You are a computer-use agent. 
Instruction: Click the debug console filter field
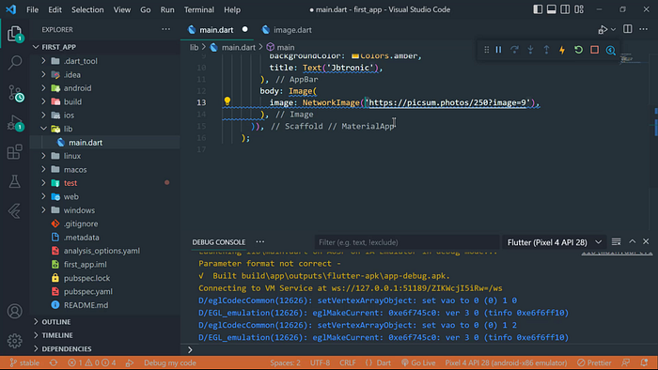pos(406,242)
